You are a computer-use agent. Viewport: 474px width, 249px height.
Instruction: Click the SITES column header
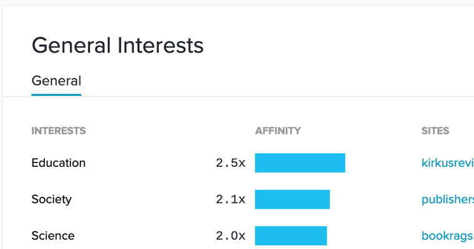point(435,131)
